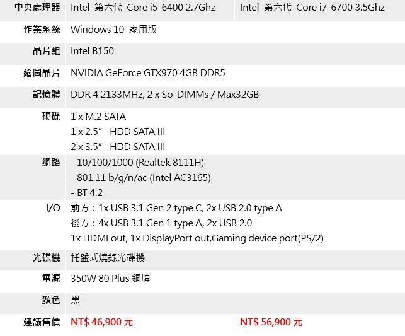Click the NT$ 46,900 元 price
The image size is (405, 336).
tap(101, 322)
